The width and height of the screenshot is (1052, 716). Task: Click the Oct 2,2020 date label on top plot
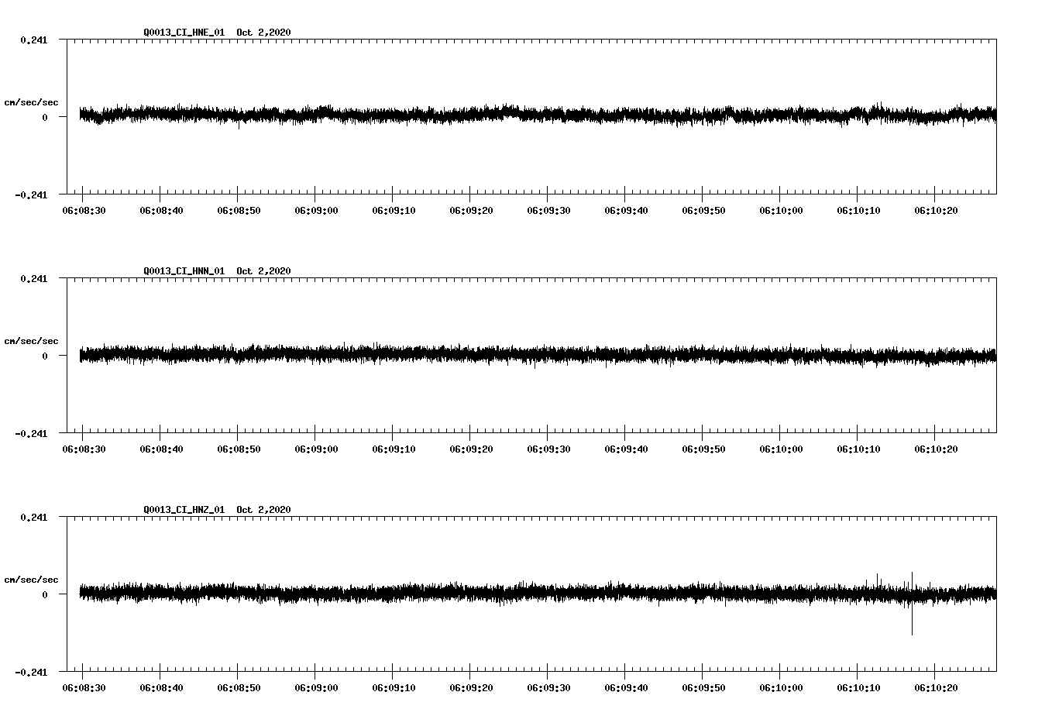click(263, 33)
